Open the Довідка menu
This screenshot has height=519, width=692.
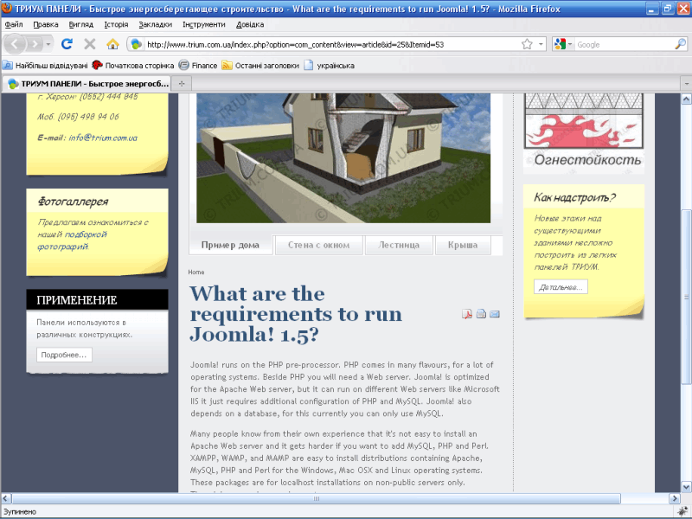250,24
